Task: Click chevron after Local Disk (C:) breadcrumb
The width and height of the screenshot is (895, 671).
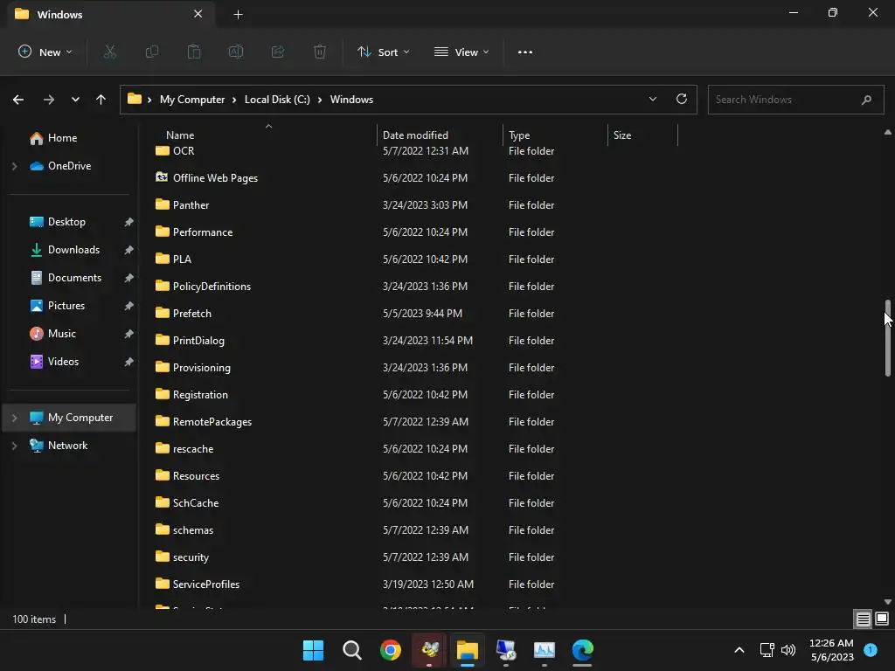Action: click(x=320, y=100)
